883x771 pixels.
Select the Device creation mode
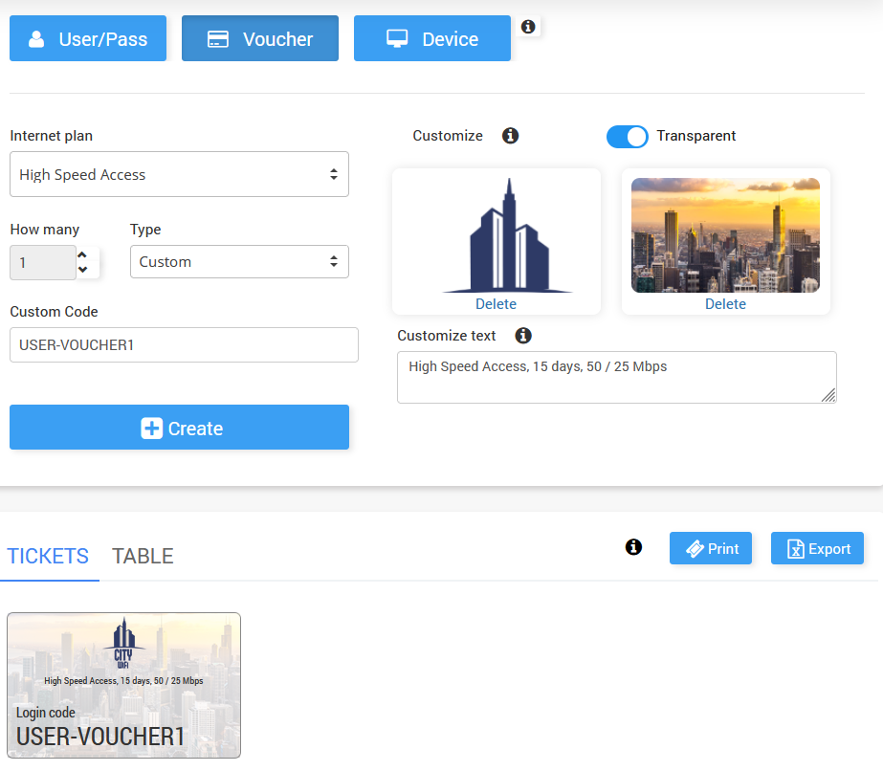432,38
